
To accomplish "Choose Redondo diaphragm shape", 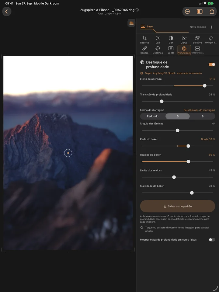I will pyautogui.click(x=152, y=116).
